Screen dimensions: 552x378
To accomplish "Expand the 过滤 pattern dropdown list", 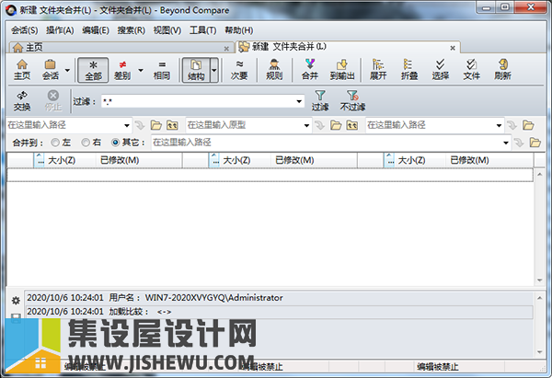I will pos(299,102).
